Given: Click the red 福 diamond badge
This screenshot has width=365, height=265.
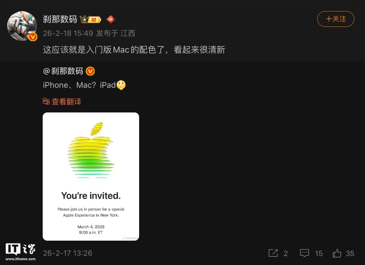Looking at the screenshot, I should 111,19.
